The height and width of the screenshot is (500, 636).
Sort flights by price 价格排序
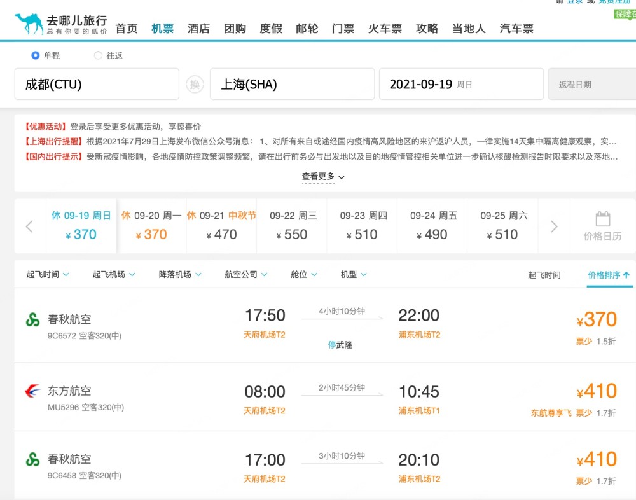coord(609,275)
